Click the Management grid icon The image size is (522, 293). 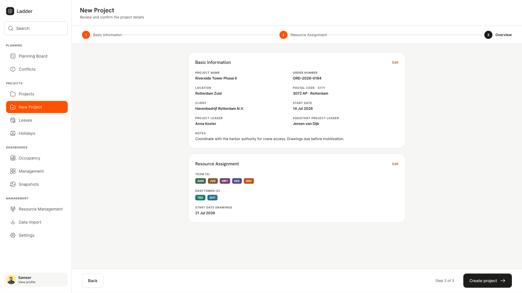click(x=13, y=171)
